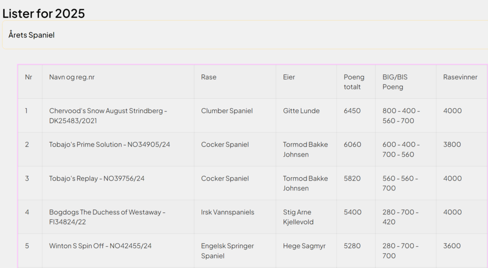Click the 'Rasevinner' column header
Screen dimensions: 488x268
tap(460, 77)
